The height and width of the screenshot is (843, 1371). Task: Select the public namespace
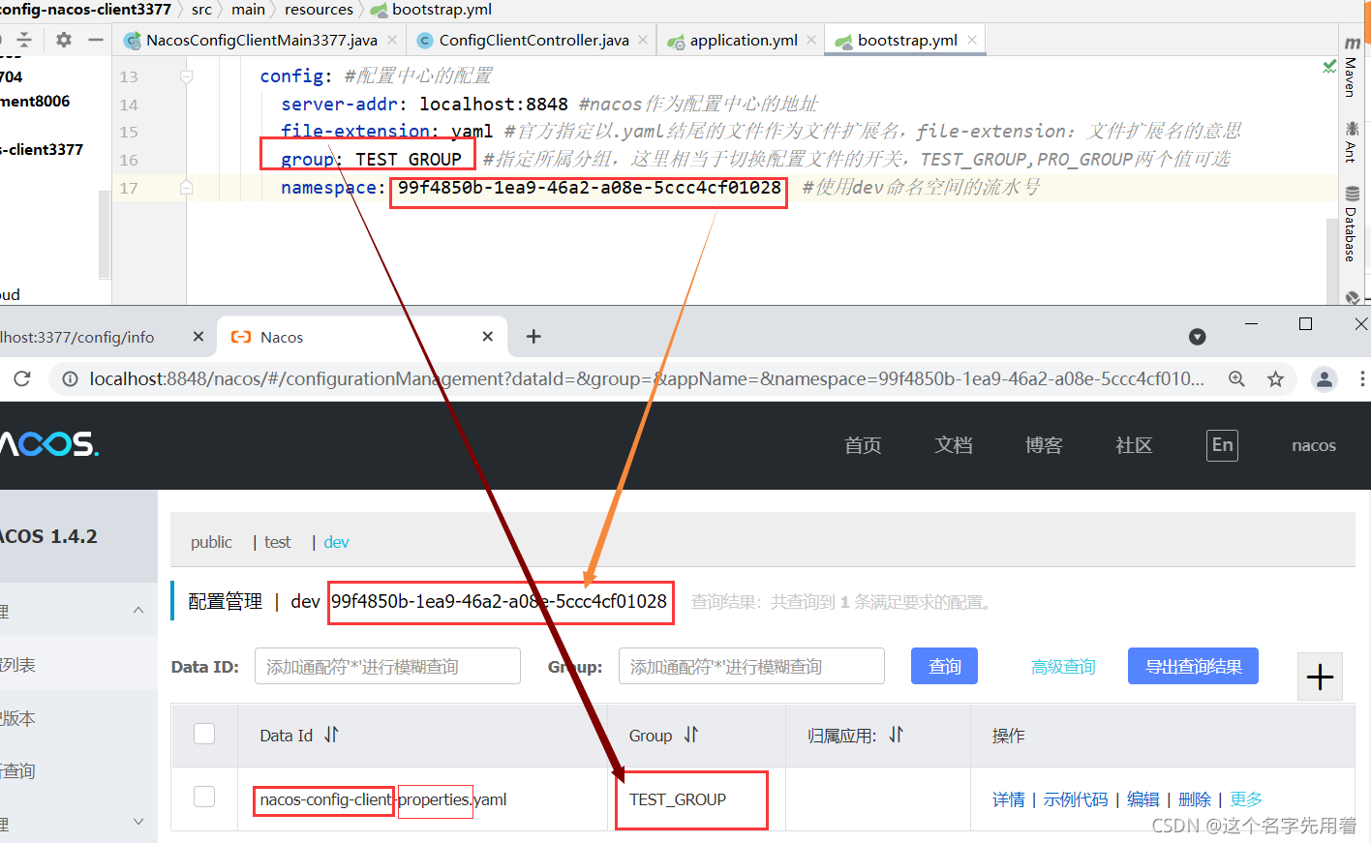click(x=211, y=542)
